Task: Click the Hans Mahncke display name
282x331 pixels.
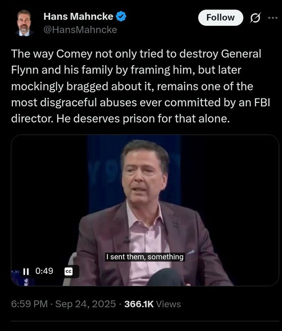Action: (78, 16)
